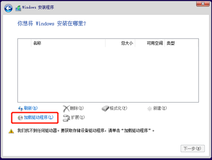Click the 类型 column header

tap(182, 43)
